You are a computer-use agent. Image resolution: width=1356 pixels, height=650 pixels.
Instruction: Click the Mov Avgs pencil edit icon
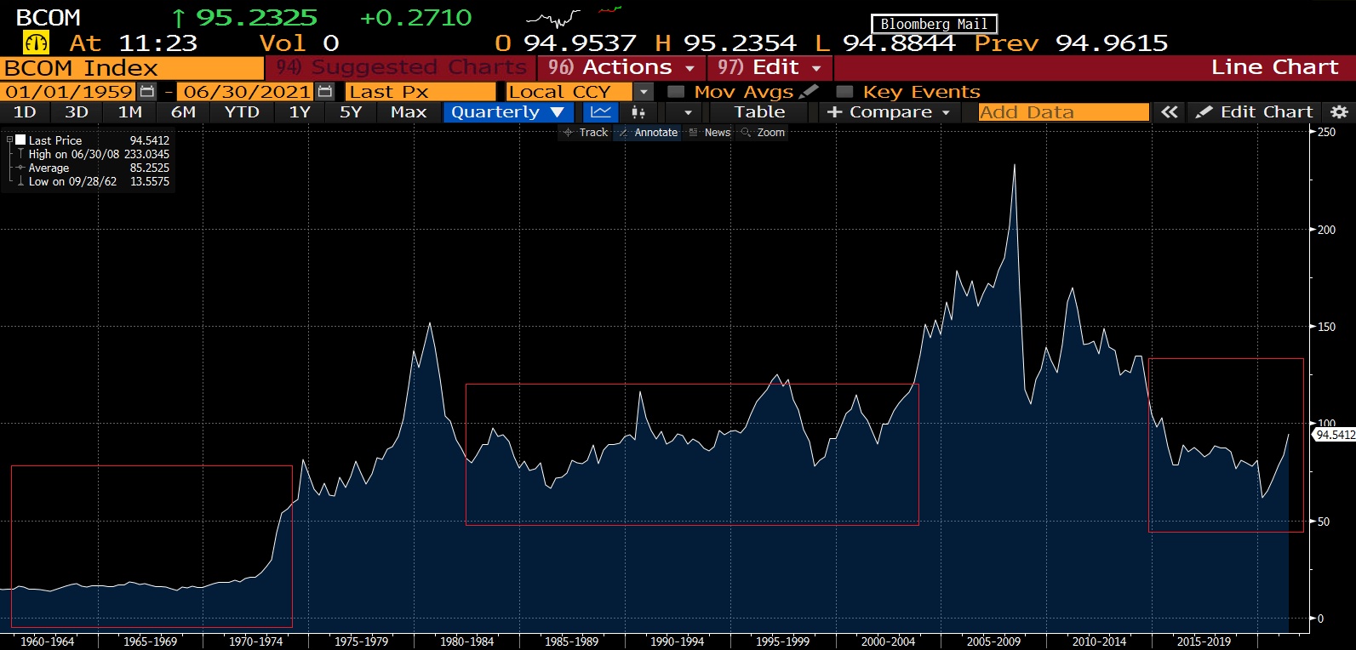[810, 91]
